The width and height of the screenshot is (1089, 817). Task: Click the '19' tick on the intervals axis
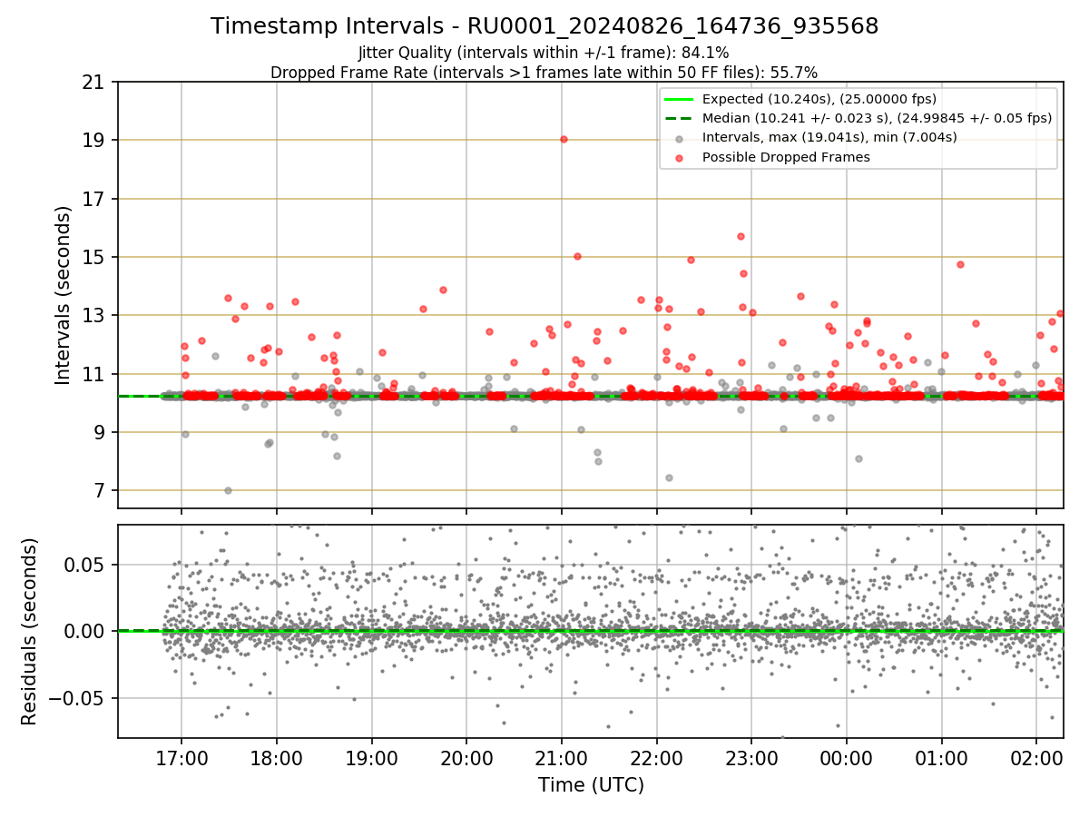94,140
